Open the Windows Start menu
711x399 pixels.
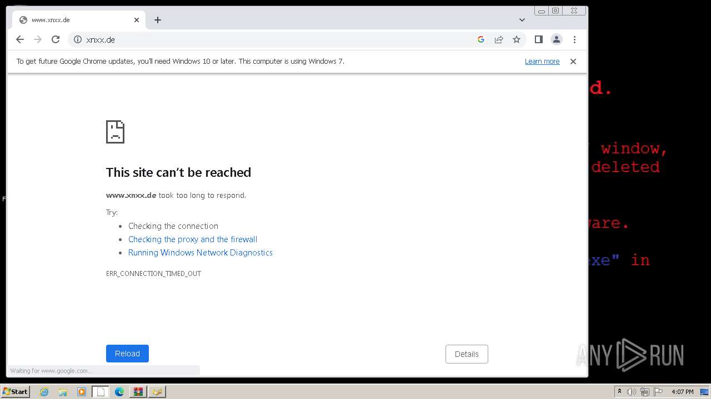(15, 392)
